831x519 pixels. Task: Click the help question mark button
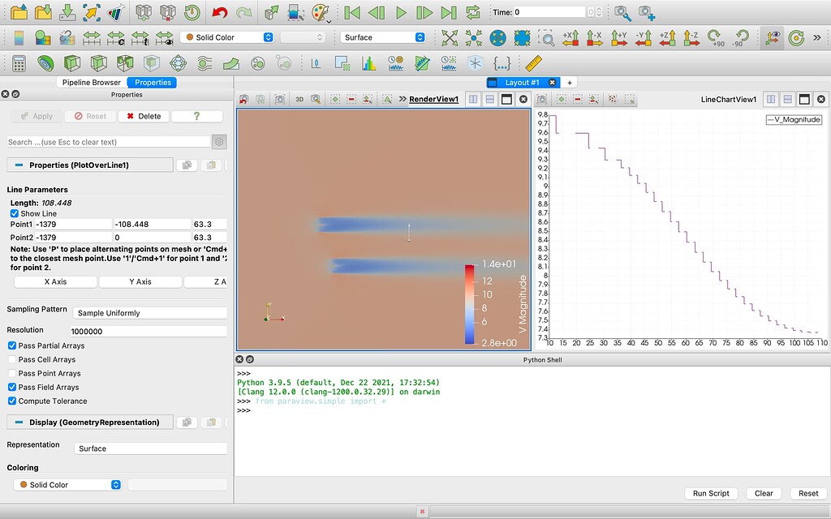tap(196, 116)
